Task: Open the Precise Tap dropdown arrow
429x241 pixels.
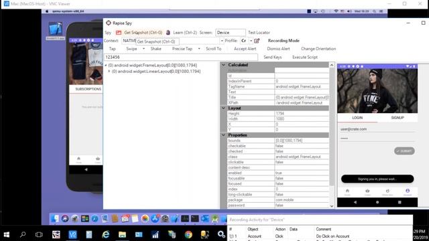Action: (199, 49)
